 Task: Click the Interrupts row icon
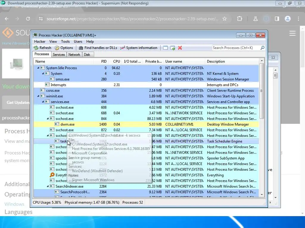[47, 85]
